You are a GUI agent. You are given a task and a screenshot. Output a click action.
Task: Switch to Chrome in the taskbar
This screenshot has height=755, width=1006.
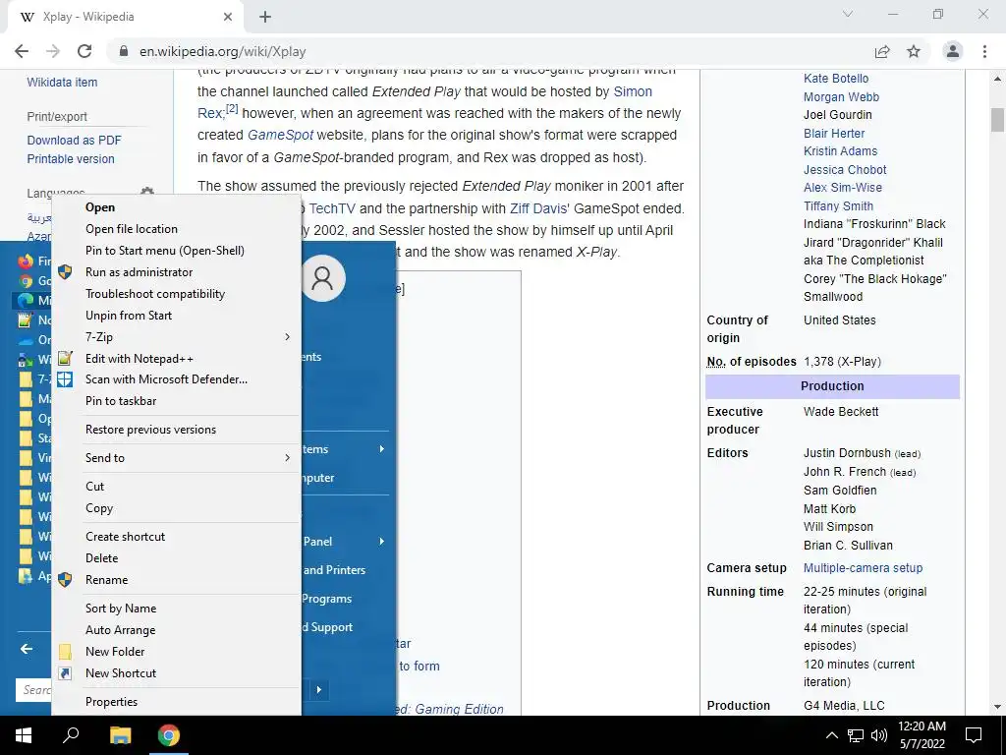point(169,735)
